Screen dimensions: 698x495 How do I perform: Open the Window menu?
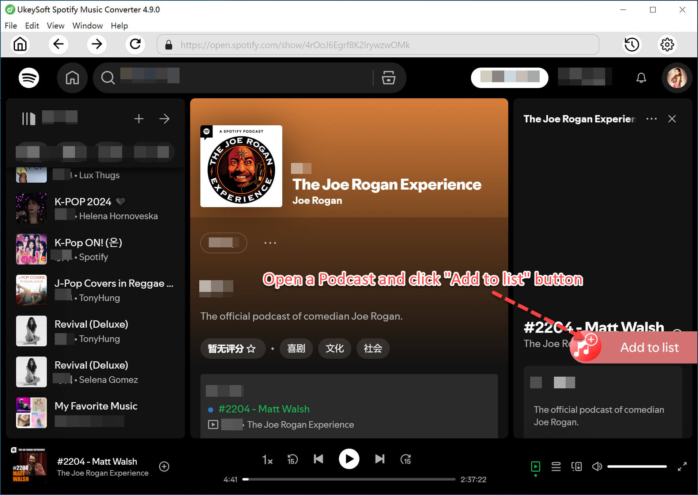click(x=88, y=26)
